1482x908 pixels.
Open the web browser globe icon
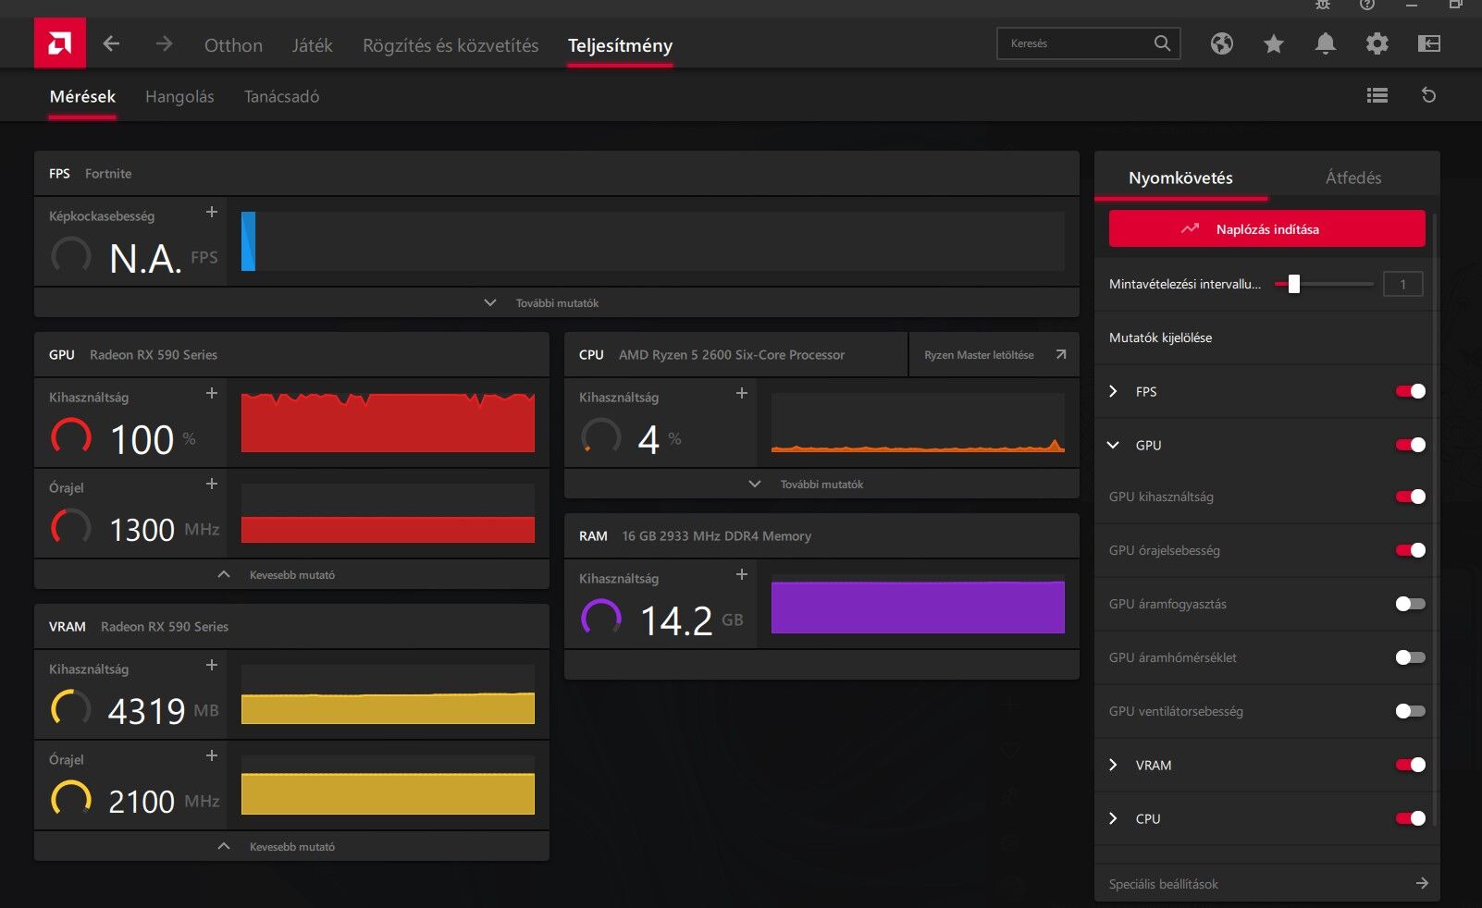tap(1222, 43)
